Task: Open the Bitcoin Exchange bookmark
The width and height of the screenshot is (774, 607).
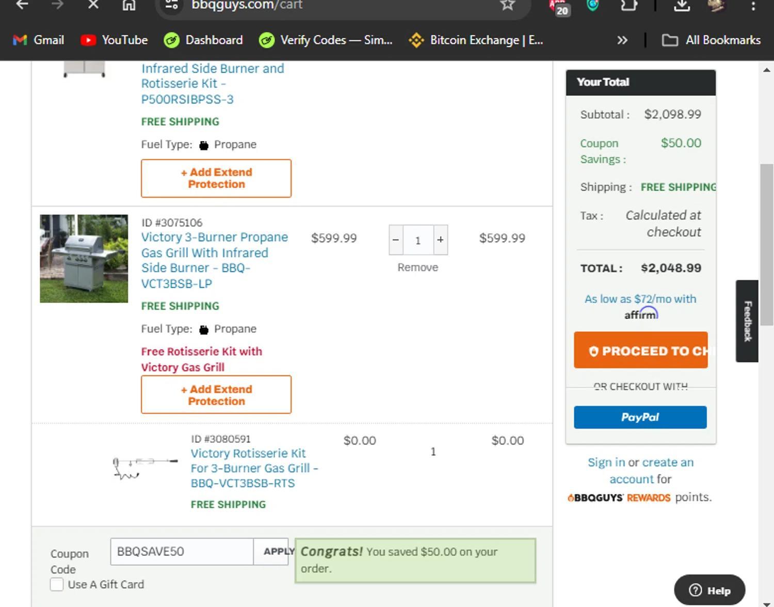Action: click(475, 40)
